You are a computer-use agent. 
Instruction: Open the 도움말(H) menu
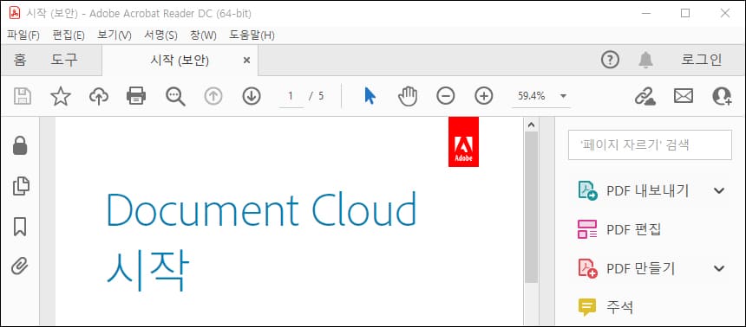coord(252,35)
